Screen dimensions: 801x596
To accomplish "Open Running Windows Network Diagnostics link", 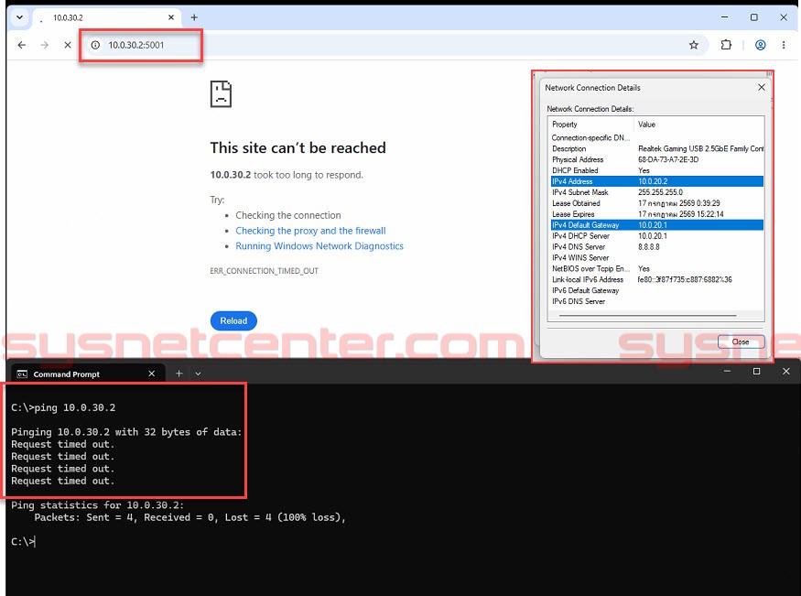I will click(319, 246).
